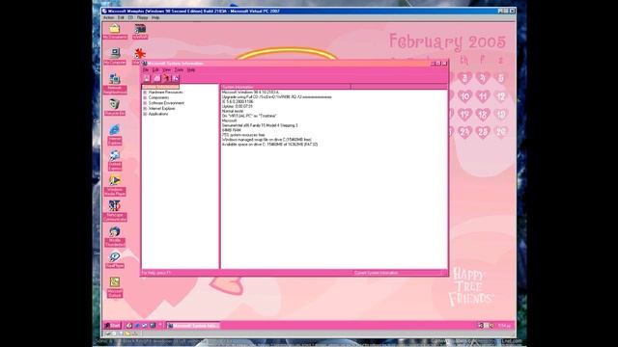Click the shared folder icon in Virtual PC status bar
The image size is (618, 347).
(127, 334)
